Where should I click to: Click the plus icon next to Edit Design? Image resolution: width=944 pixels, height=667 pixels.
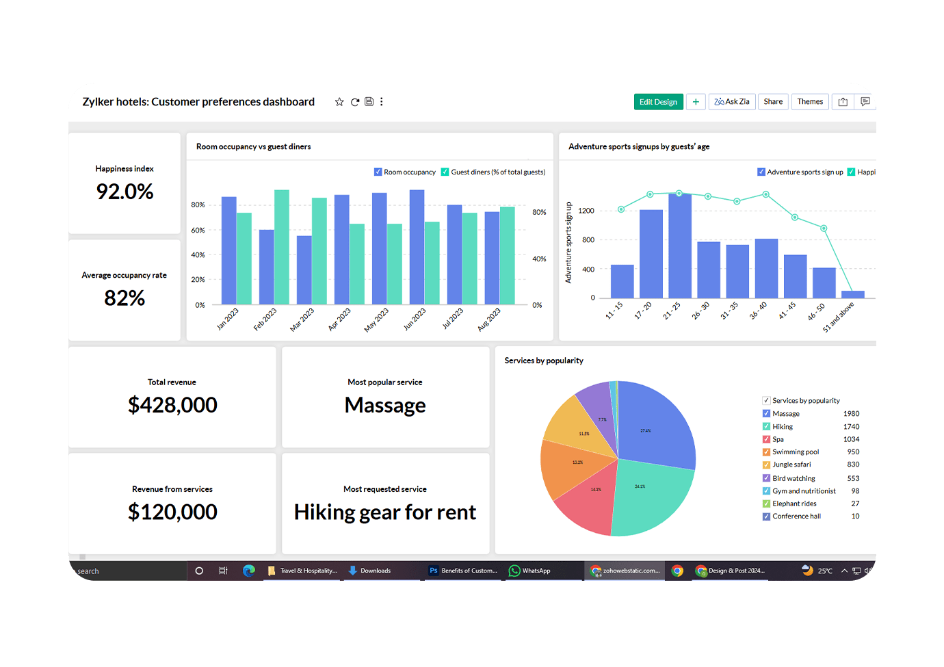(x=696, y=102)
